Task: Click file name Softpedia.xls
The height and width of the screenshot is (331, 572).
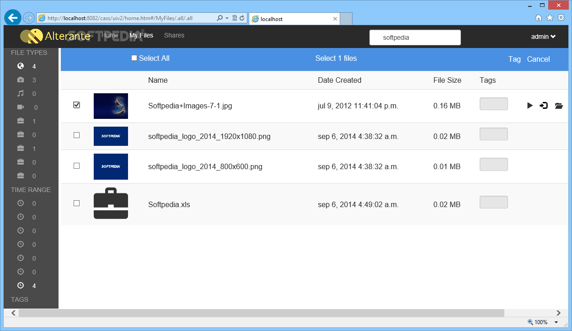Action: pos(169,204)
